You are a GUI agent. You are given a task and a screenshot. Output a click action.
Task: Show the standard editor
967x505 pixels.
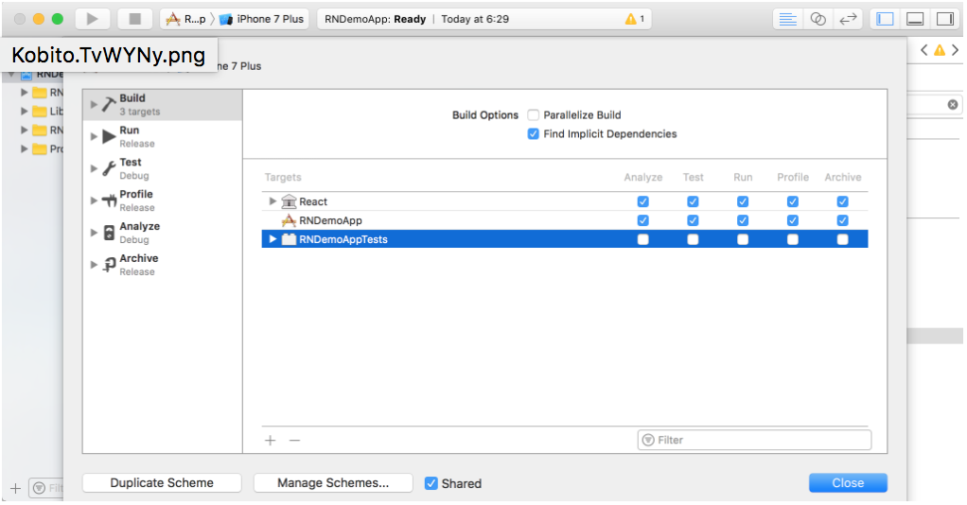(x=787, y=19)
